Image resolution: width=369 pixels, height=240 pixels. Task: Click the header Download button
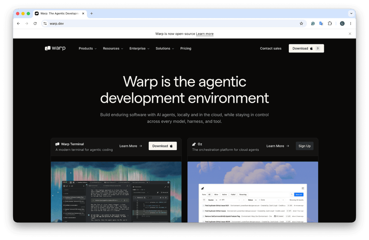(306, 48)
